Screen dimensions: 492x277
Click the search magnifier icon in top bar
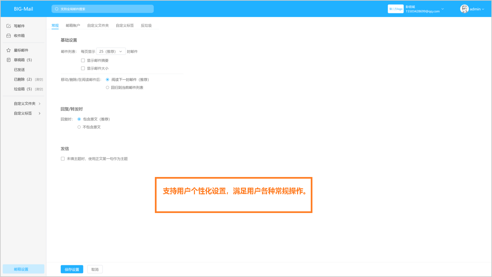coord(56,9)
